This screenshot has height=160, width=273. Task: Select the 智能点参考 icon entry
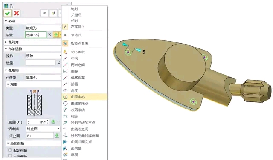coord(84,43)
